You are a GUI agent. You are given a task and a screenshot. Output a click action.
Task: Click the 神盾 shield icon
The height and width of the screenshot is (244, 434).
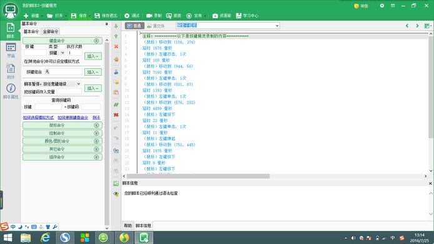click(x=356, y=6)
